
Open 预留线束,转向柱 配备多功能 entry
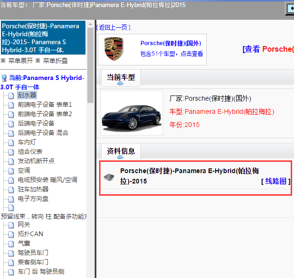44,216
